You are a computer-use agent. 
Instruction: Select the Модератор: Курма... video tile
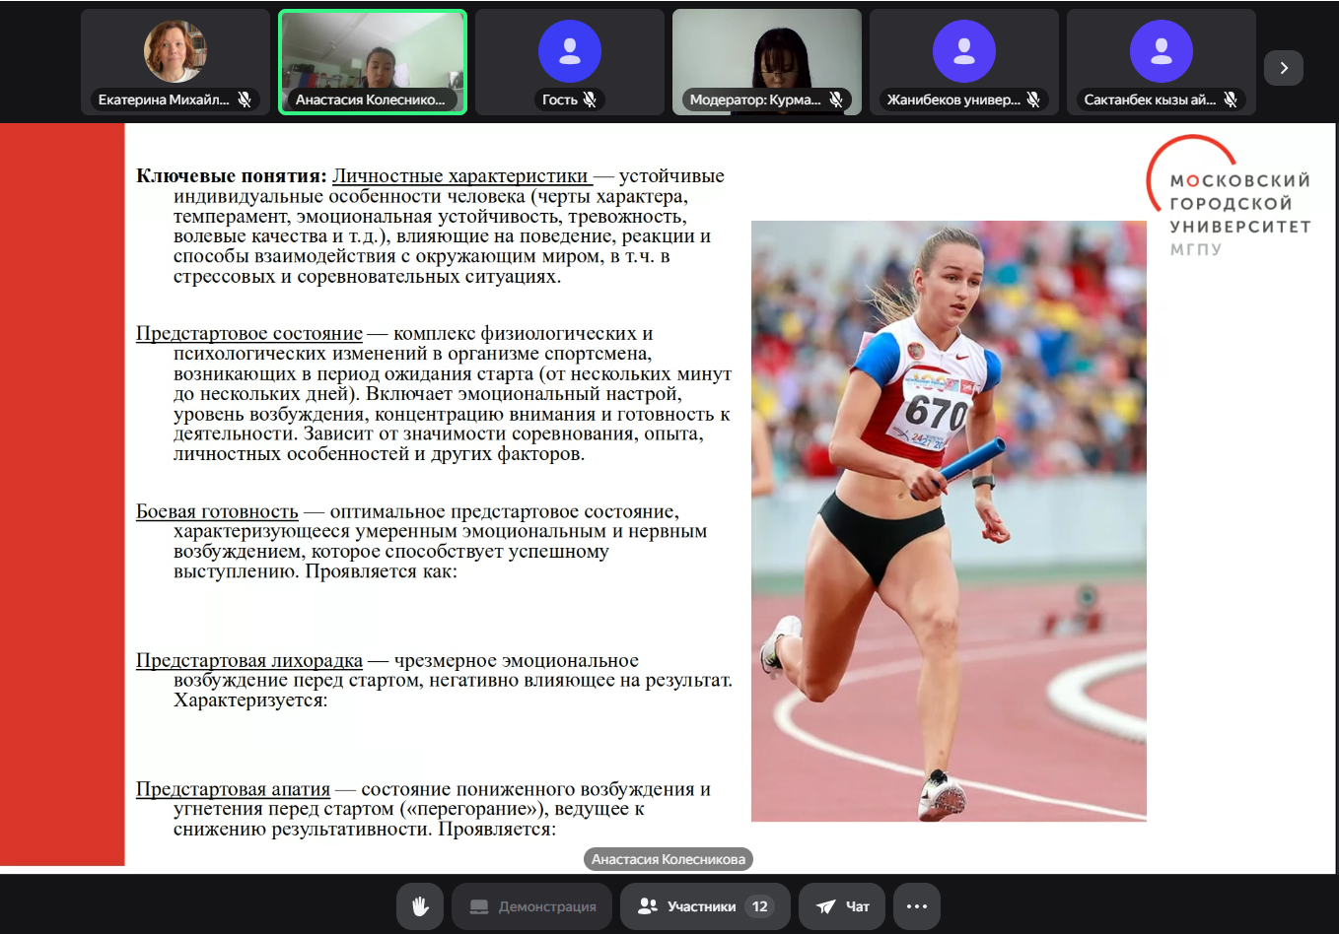tap(766, 54)
